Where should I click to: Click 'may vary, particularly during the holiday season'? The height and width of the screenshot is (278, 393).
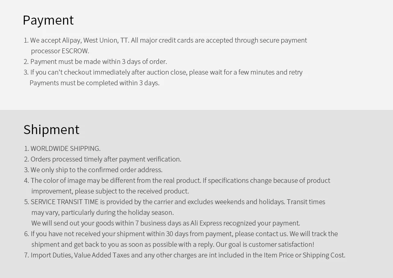coord(102,212)
